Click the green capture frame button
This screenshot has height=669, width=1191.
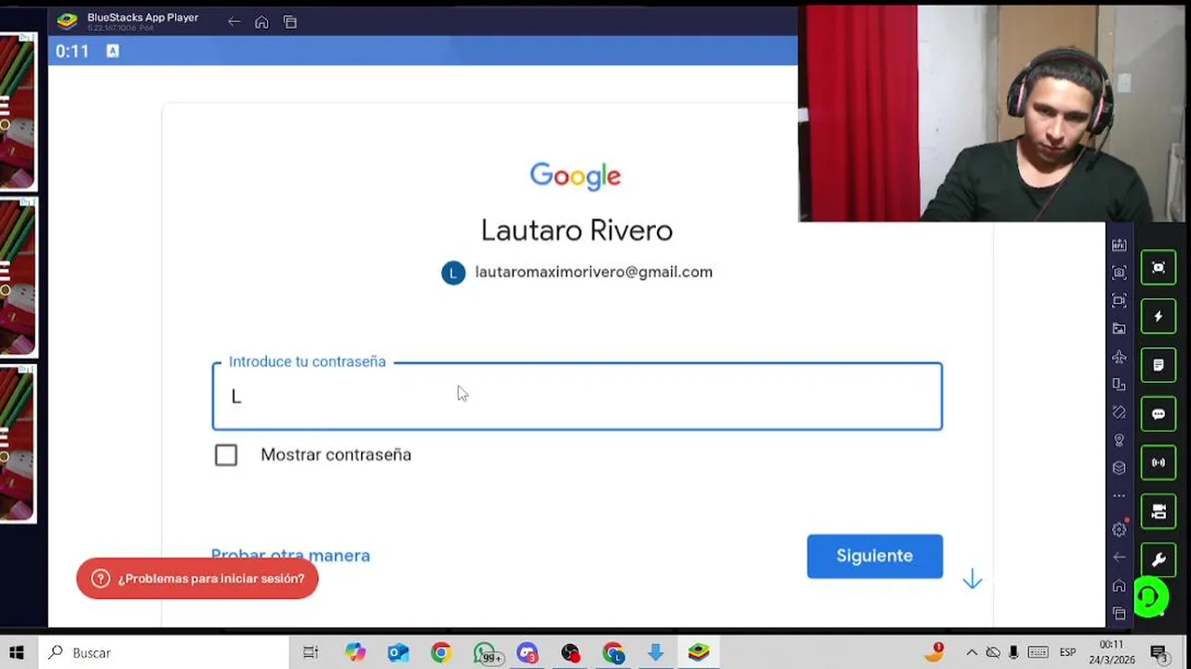[x=1158, y=268]
